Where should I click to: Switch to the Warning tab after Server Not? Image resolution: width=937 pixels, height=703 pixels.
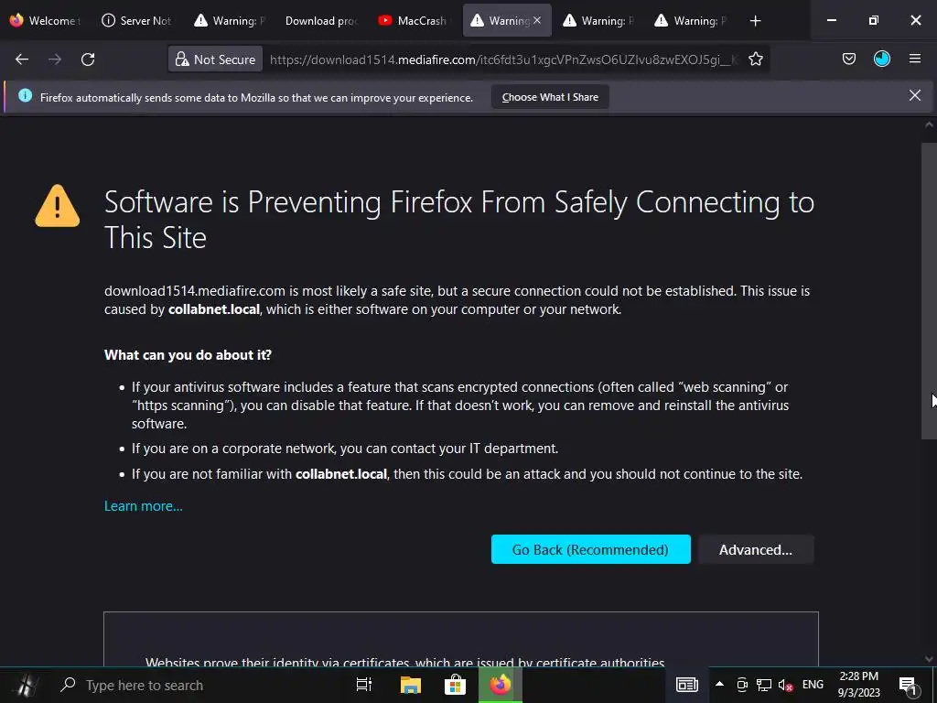pyautogui.click(x=230, y=20)
